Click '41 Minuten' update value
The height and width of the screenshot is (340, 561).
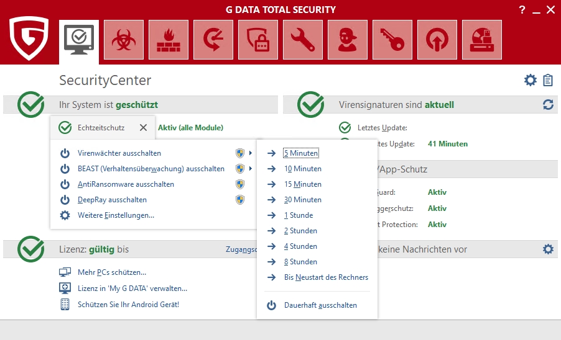448,144
